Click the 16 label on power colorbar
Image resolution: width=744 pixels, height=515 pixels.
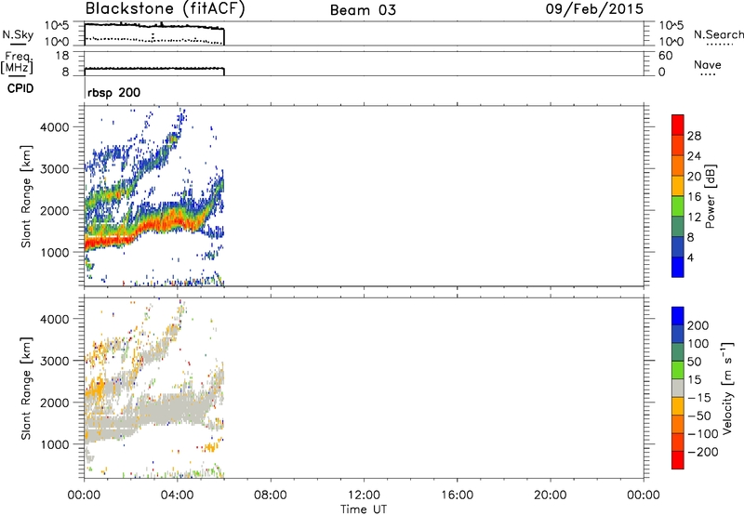(x=694, y=197)
